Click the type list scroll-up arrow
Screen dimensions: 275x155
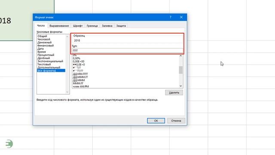tap(180, 56)
